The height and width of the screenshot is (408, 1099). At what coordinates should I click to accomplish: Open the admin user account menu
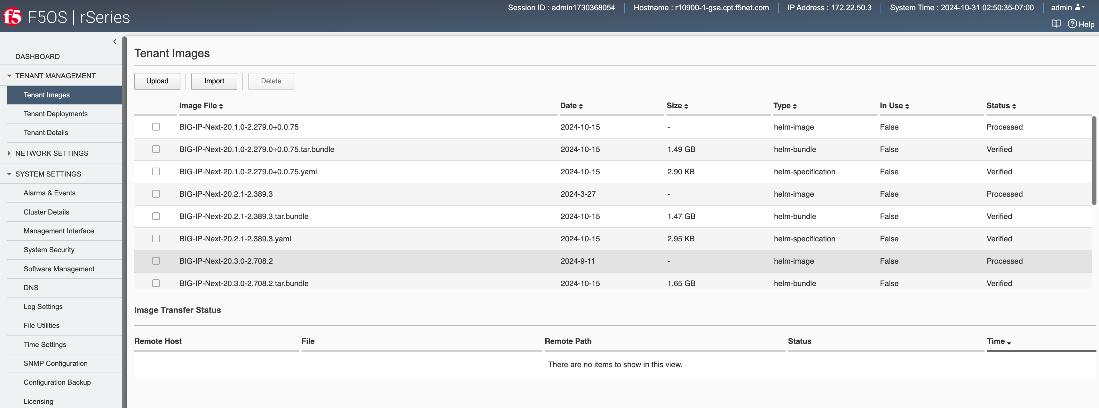click(x=1067, y=7)
